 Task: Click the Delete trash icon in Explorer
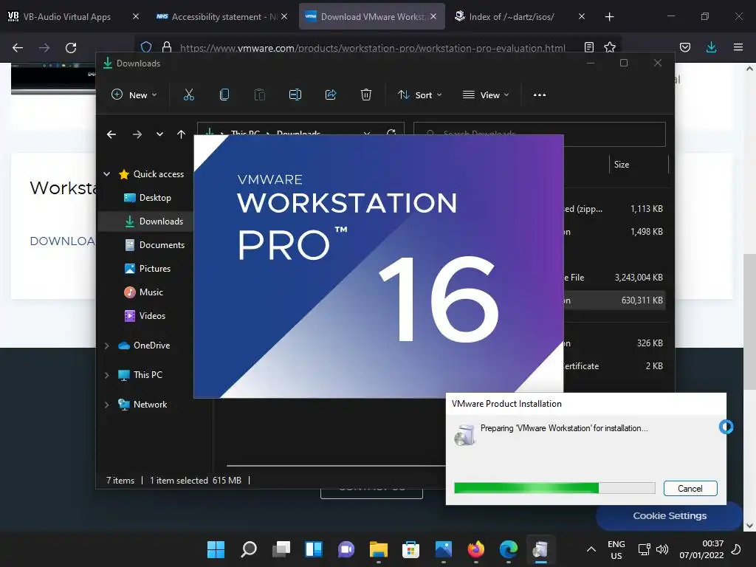coord(366,95)
